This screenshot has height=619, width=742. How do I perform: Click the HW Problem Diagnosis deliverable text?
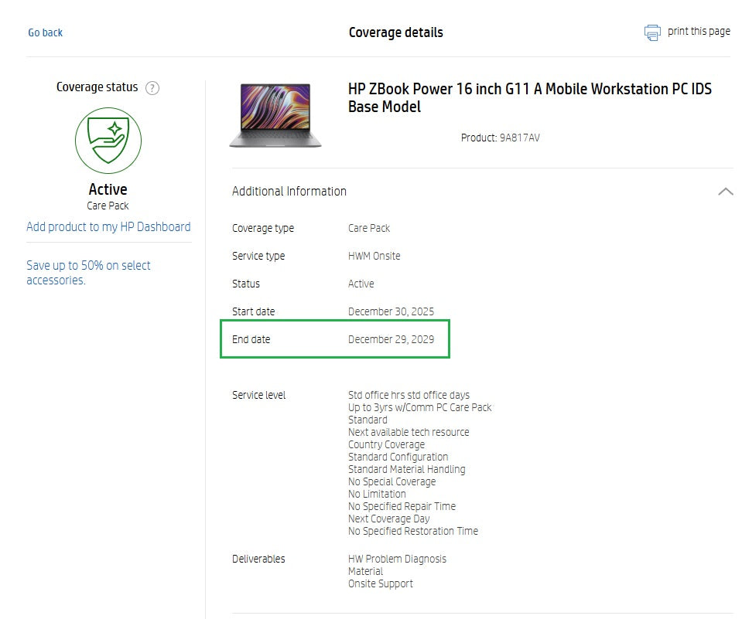pyautogui.click(x=397, y=559)
